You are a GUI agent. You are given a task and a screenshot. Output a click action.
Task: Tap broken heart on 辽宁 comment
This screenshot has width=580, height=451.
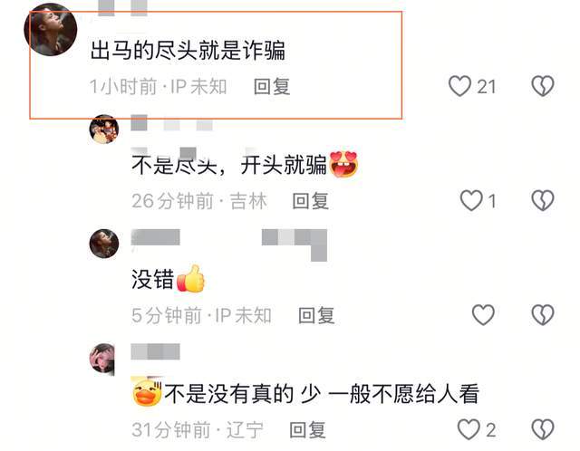[543, 429]
